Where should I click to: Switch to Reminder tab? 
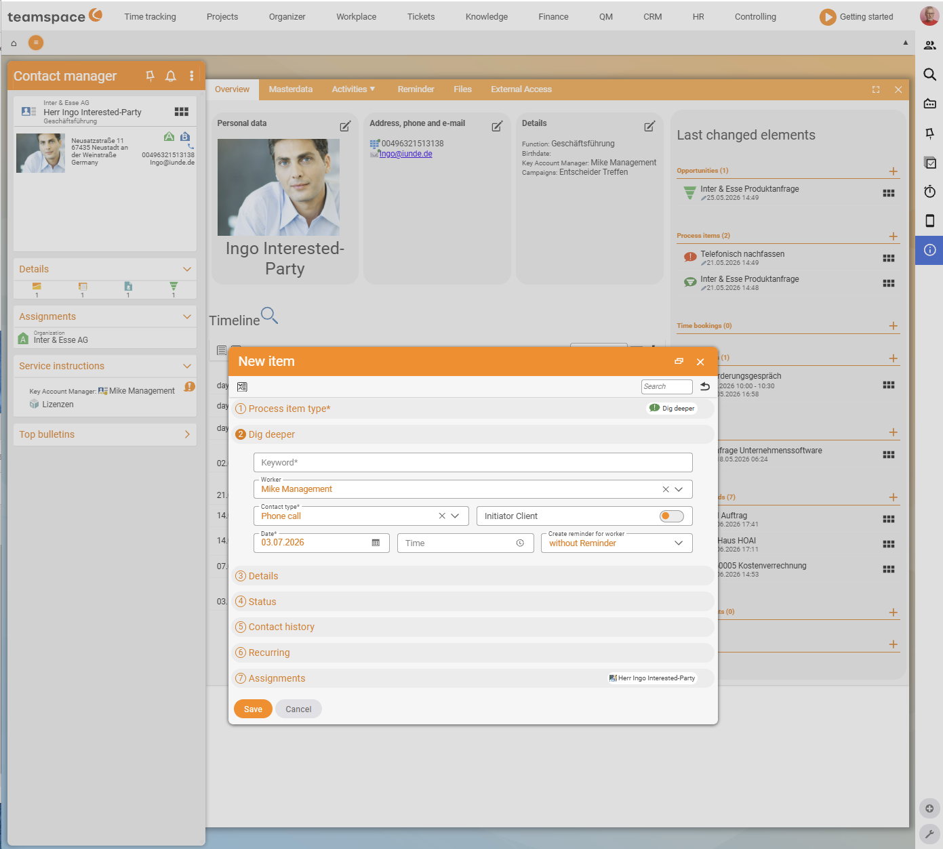tap(416, 89)
